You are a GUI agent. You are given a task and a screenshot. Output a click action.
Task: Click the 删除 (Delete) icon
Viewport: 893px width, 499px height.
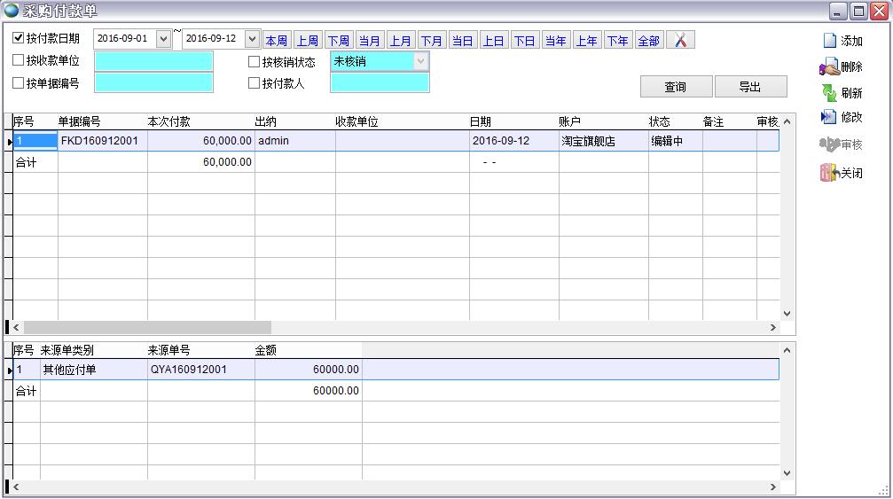829,66
